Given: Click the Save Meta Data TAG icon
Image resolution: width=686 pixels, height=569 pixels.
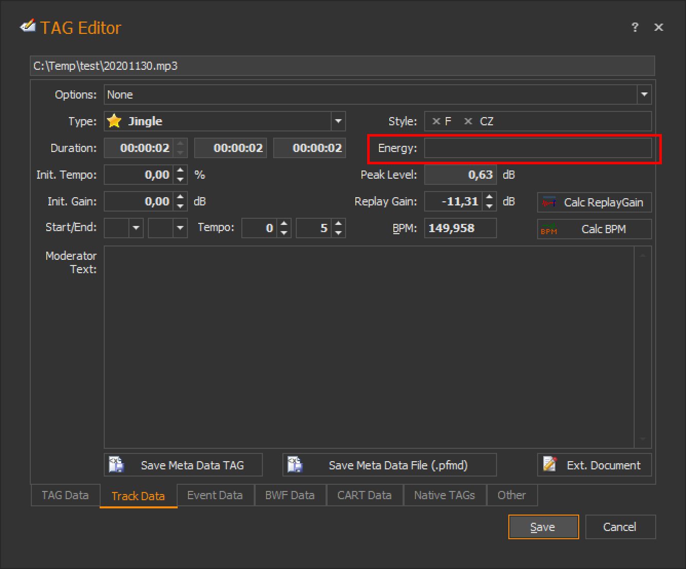Looking at the screenshot, I should coord(117,465).
